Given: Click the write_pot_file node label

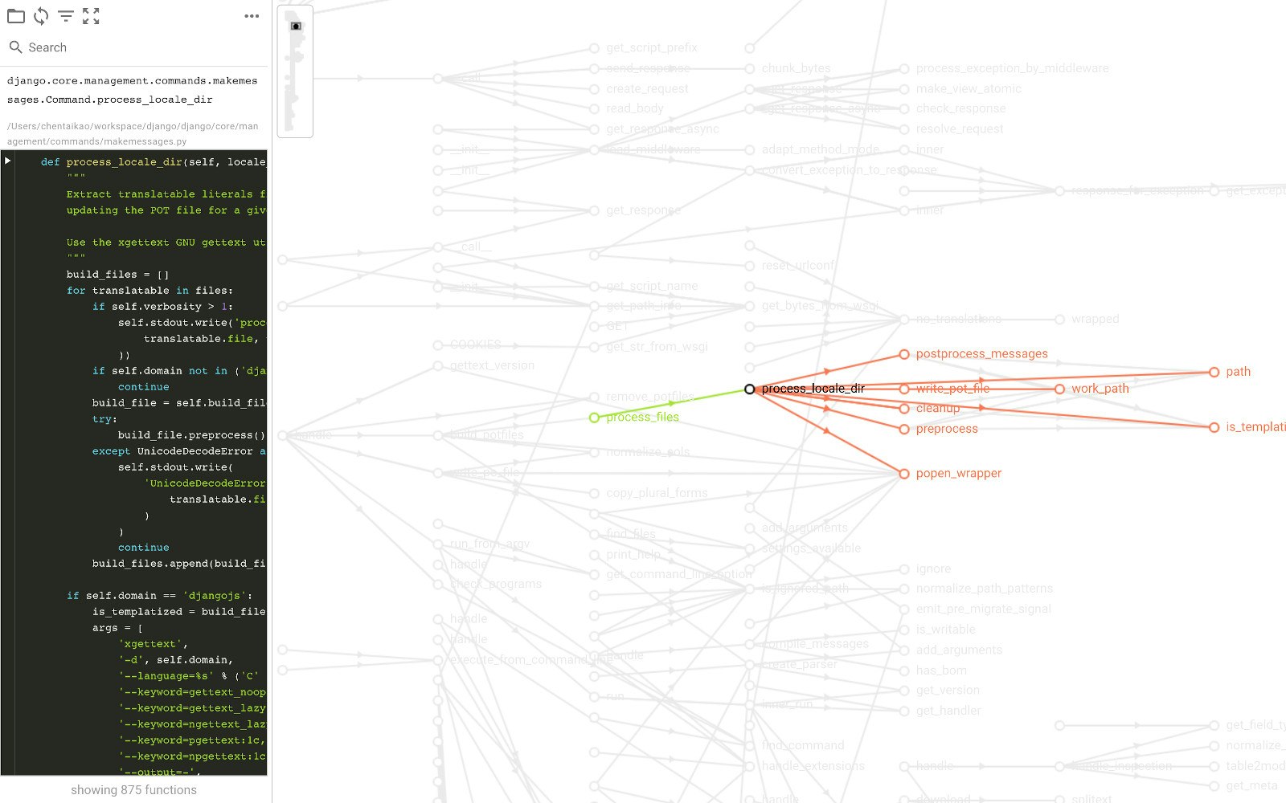Looking at the screenshot, I should [953, 388].
